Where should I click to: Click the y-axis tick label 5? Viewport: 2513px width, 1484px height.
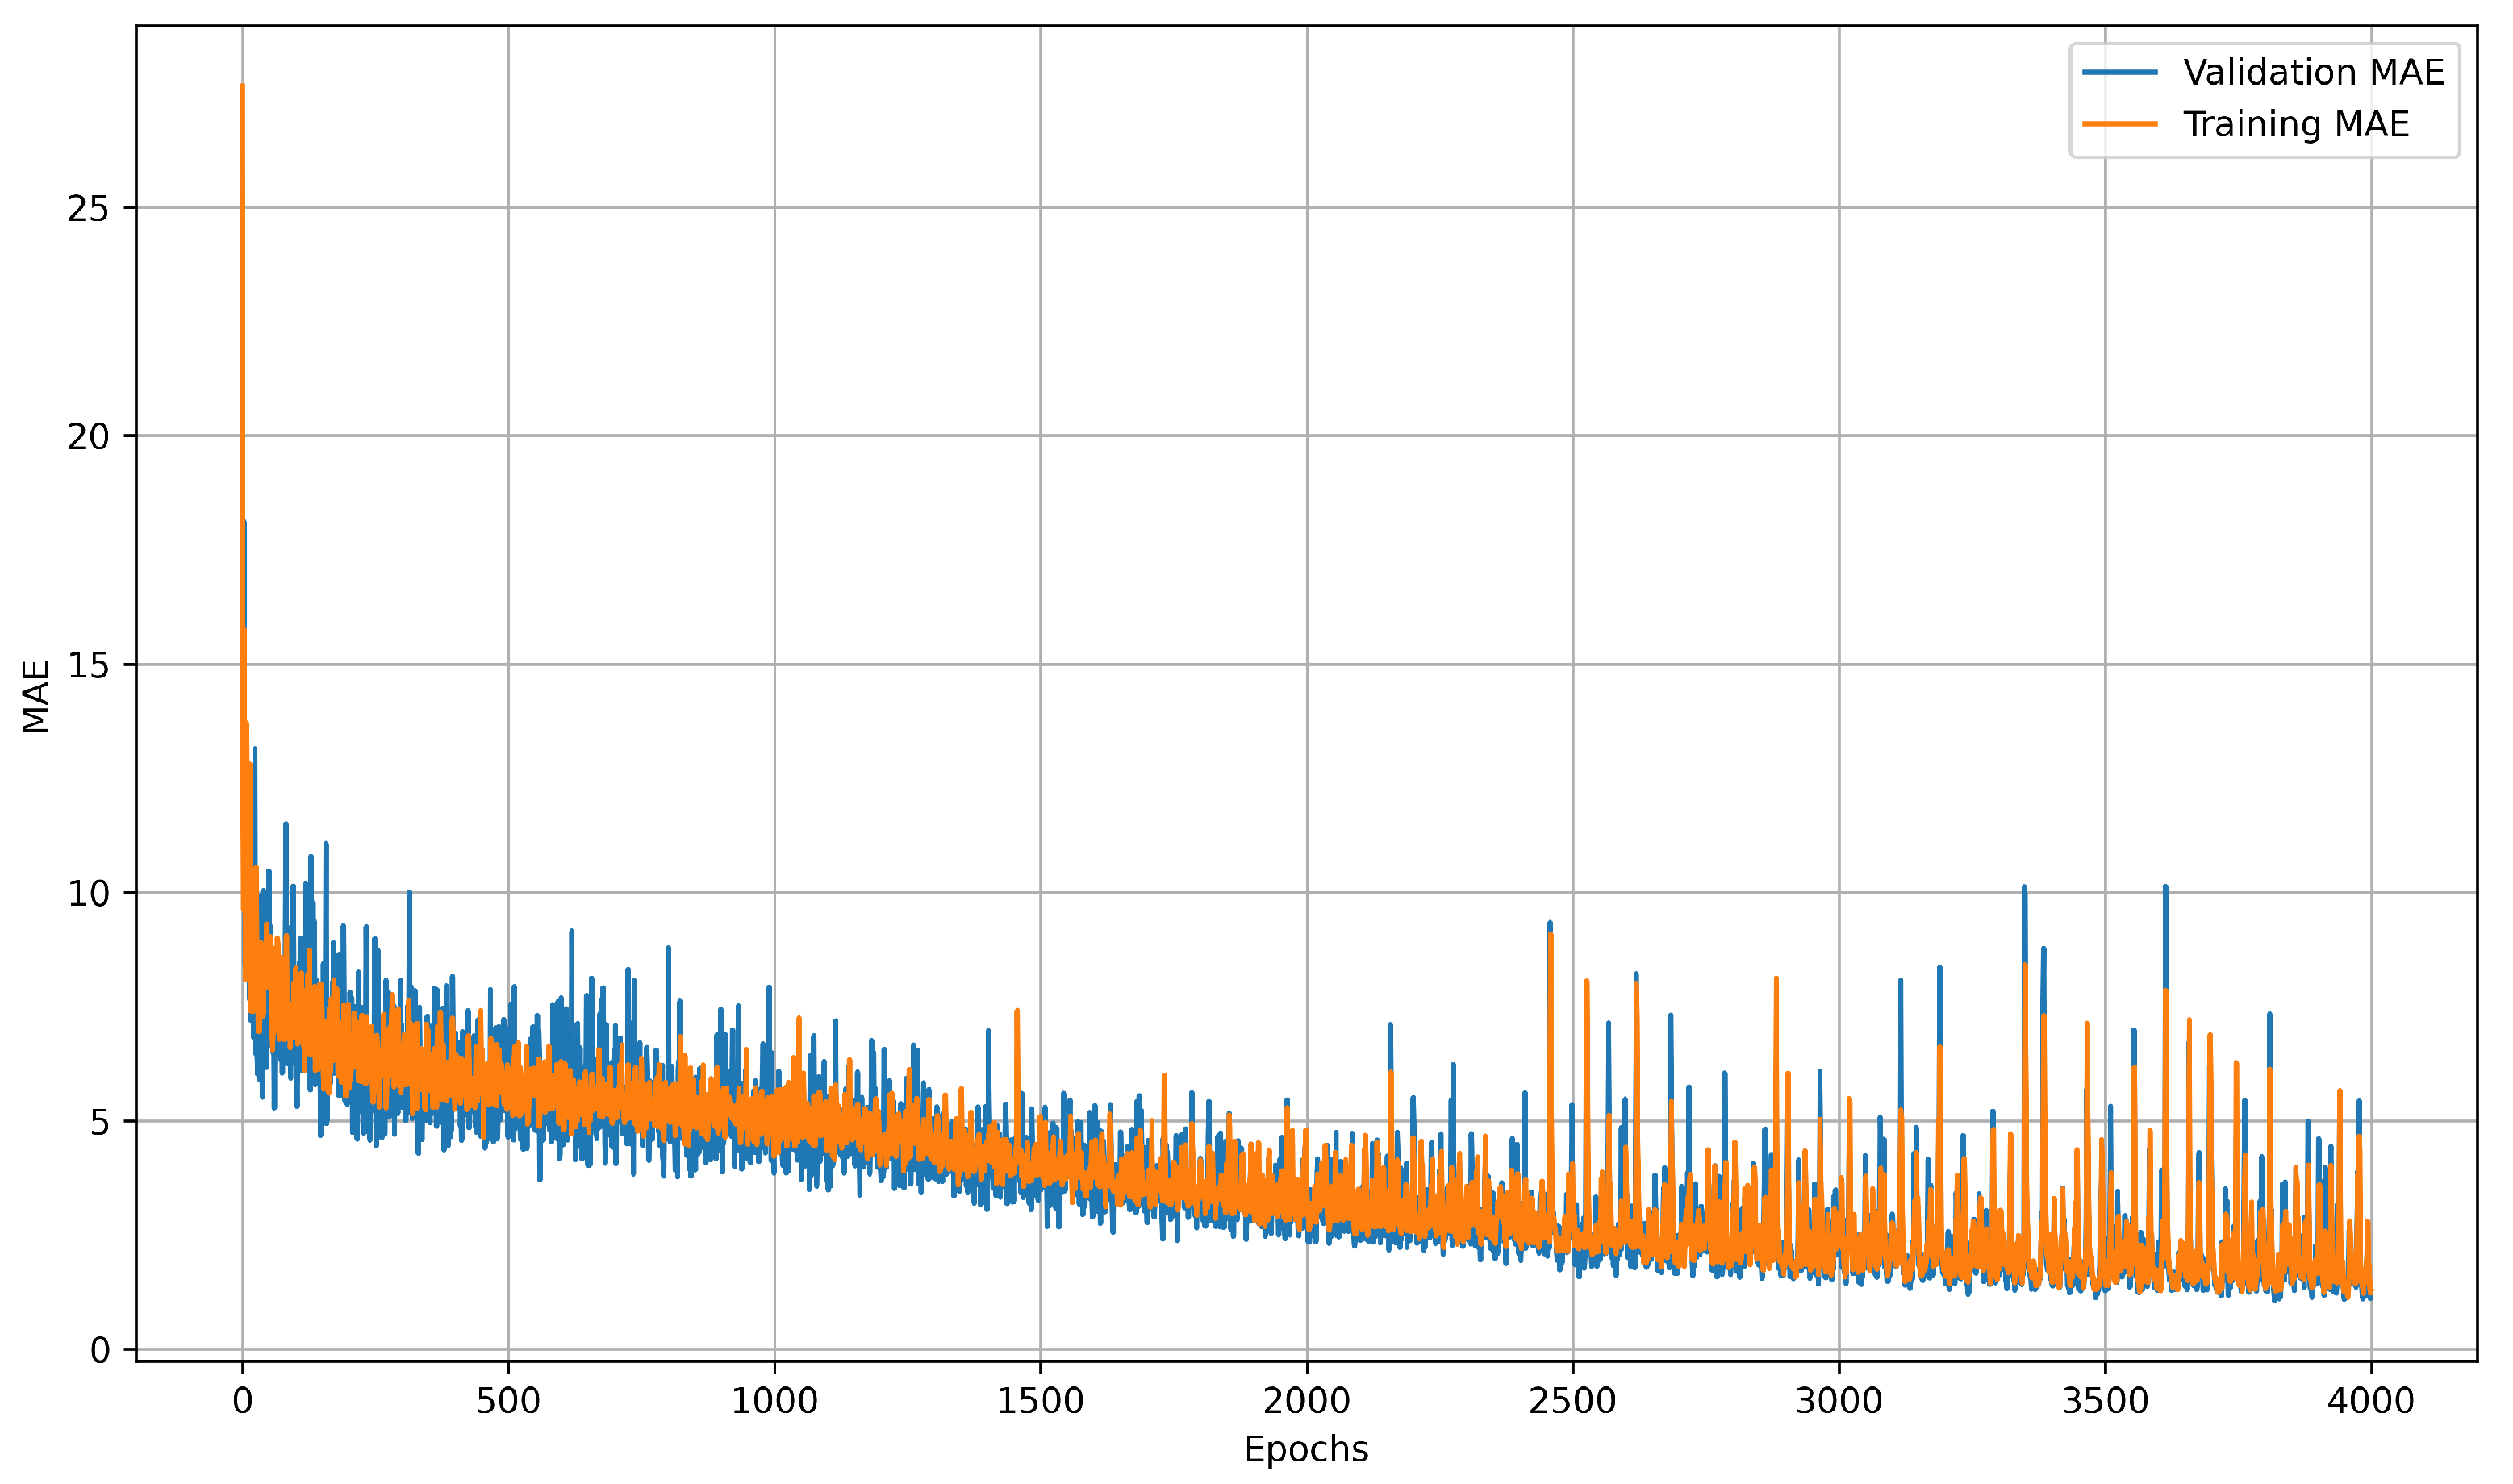(99, 1122)
